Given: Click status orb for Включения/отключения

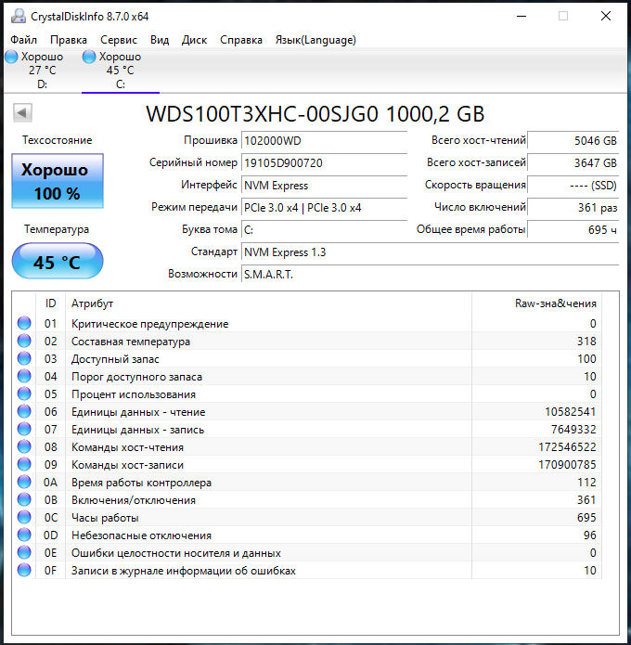Looking at the screenshot, I should click(24, 500).
